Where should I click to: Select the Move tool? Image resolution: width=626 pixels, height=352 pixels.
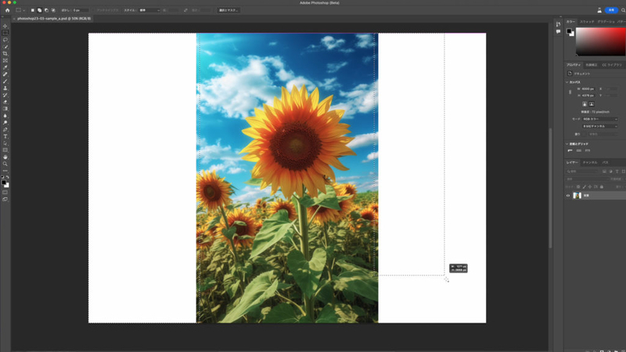click(x=5, y=26)
